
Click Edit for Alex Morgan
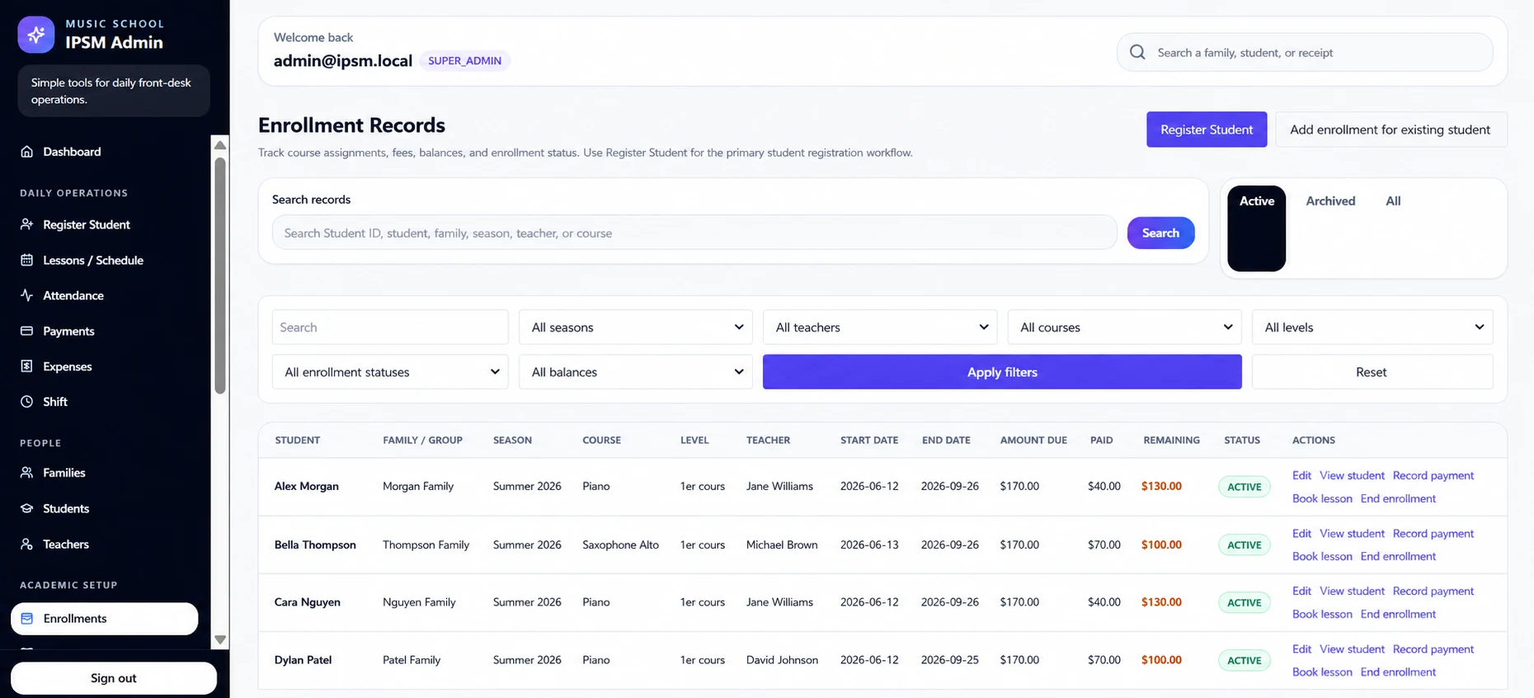tap(1301, 475)
